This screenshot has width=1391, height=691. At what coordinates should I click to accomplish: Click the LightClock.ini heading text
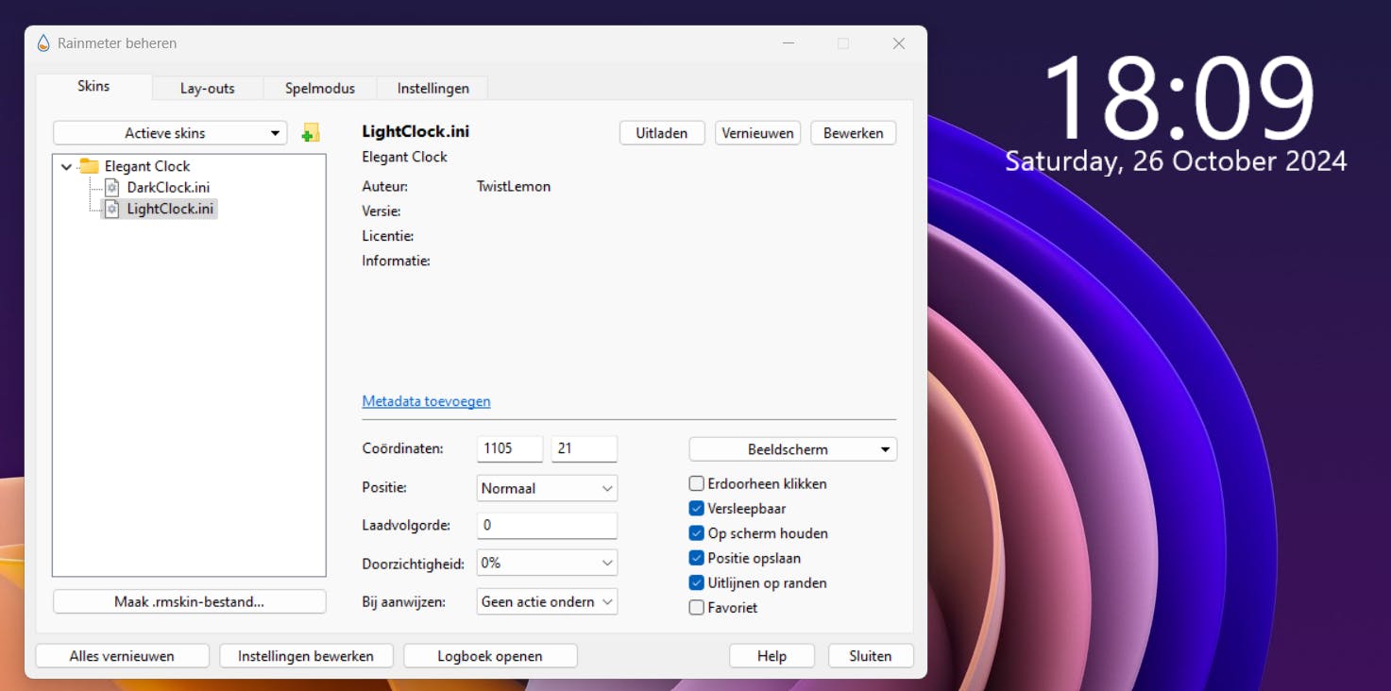[416, 132]
